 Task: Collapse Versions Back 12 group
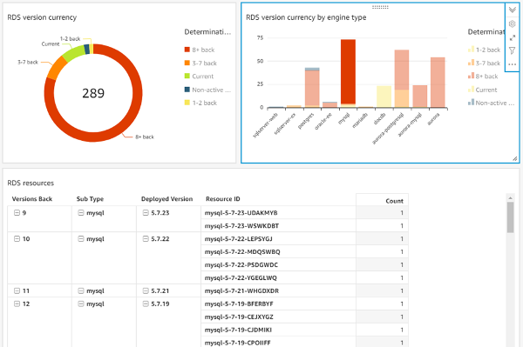pyautogui.click(x=17, y=304)
